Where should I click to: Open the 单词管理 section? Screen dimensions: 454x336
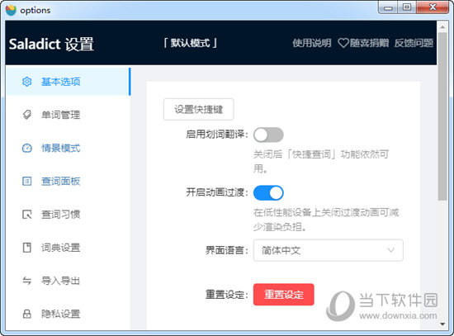point(68,115)
